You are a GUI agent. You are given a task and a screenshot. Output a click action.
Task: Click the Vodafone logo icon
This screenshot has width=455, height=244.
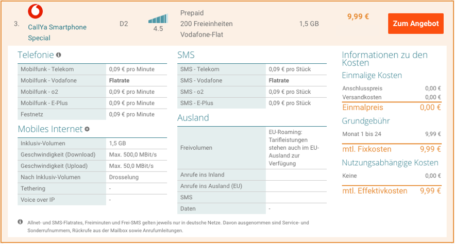pos(35,11)
